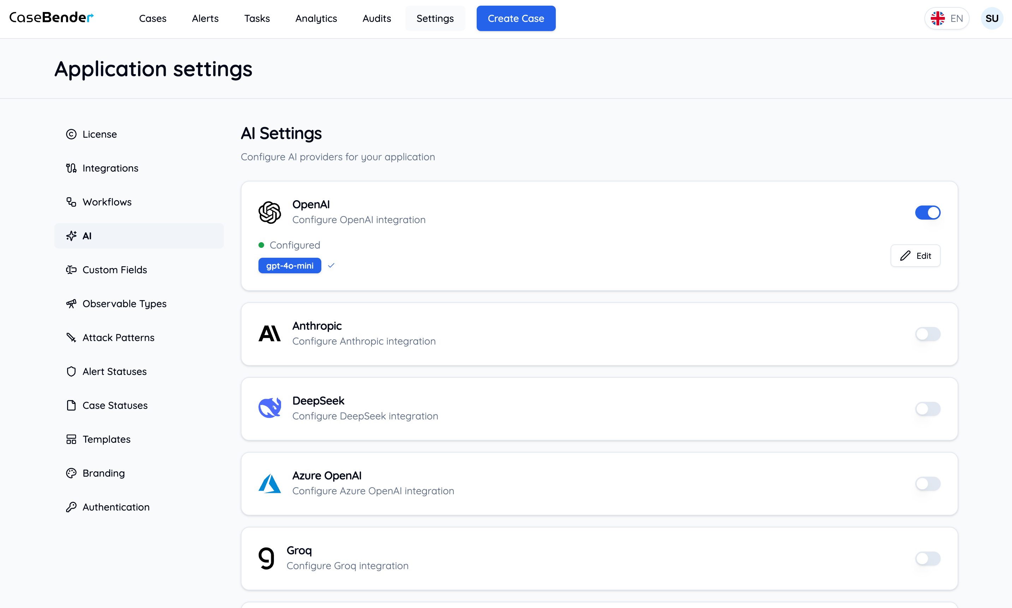Click the Observable Types telescope icon

pyautogui.click(x=71, y=304)
